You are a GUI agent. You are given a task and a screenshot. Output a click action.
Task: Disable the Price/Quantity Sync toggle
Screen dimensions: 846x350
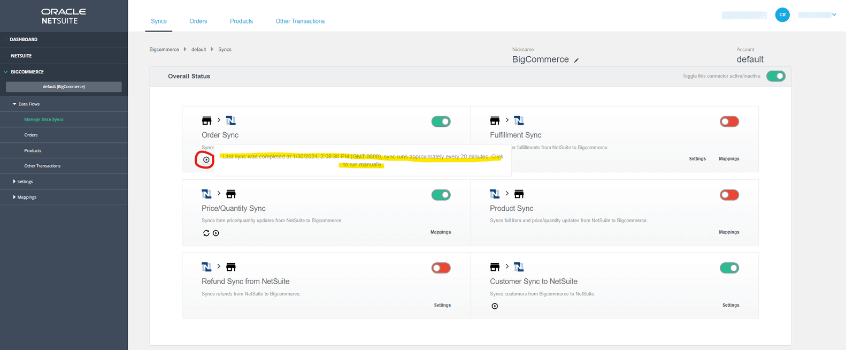[x=441, y=195]
